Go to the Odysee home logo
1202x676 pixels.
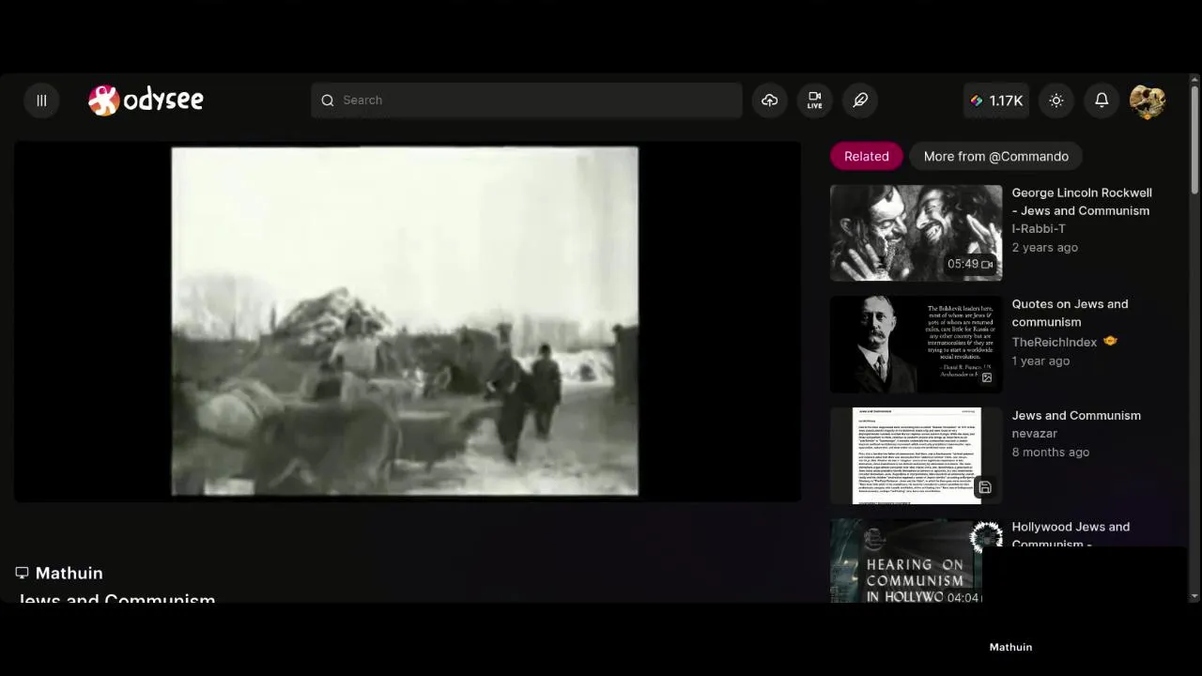146,100
